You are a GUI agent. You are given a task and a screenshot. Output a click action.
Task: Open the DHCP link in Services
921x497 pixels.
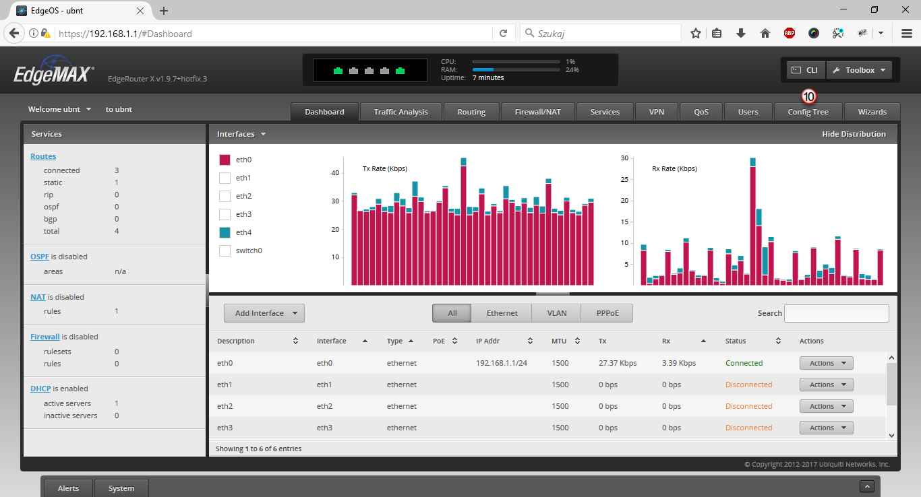pyautogui.click(x=40, y=389)
